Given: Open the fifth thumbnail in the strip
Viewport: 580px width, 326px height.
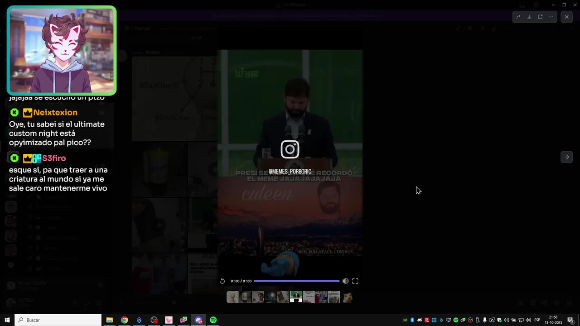Looking at the screenshot, I should point(283,297).
